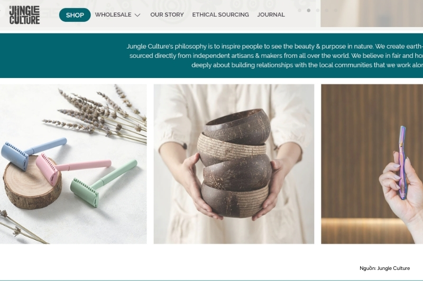Click the green safety razor
The width and height of the screenshot is (423, 281).
[103, 183]
